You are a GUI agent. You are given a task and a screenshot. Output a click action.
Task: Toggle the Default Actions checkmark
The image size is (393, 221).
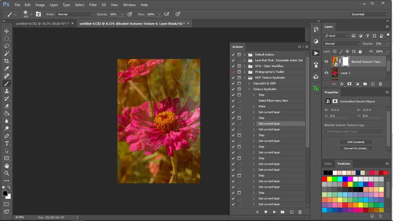[233, 54]
